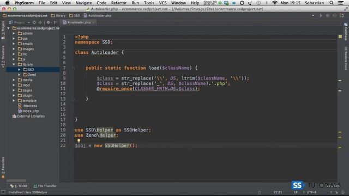
Task: Open the File menu
Action: tap(41, 3)
